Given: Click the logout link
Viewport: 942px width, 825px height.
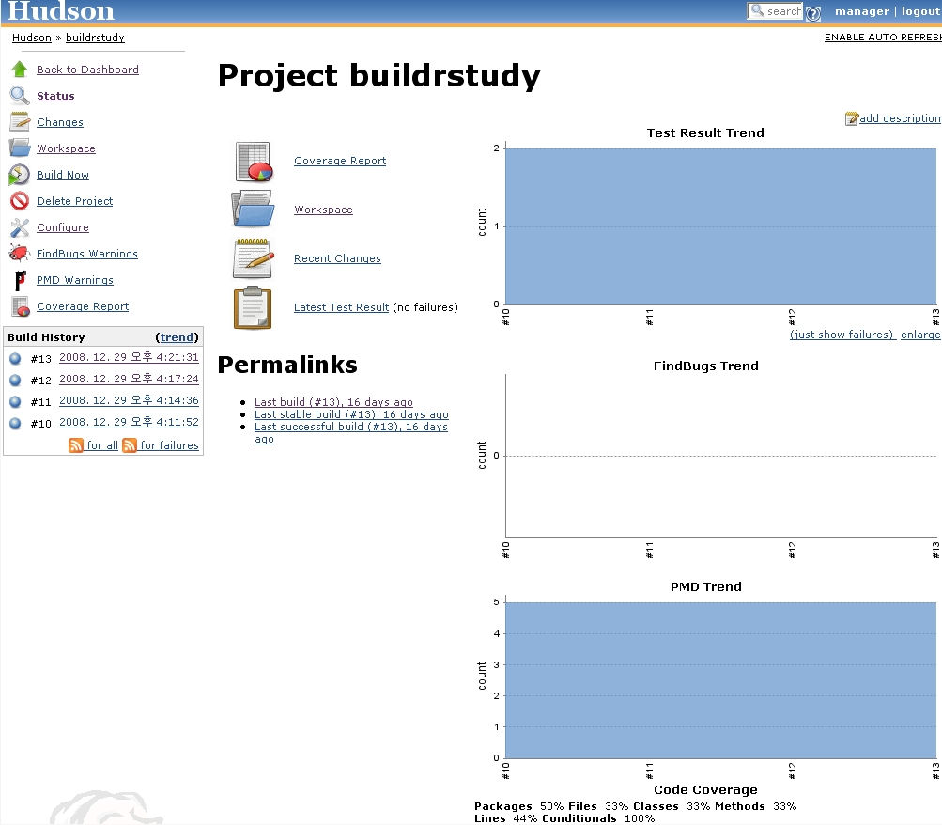Looking at the screenshot, I should click(x=920, y=11).
